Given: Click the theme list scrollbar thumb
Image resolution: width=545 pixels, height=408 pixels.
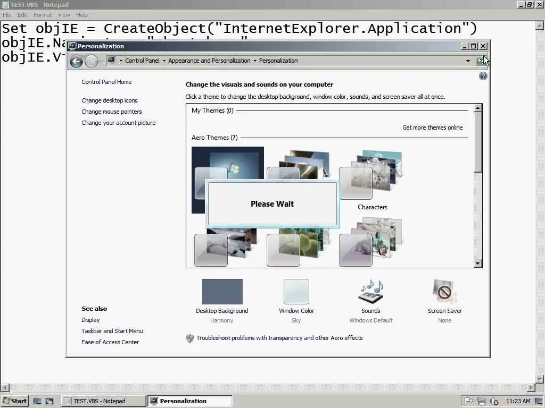Looking at the screenshot, I should pyautogui.click(x=477, y=142).
